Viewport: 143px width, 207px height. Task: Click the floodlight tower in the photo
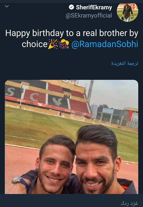90,91
